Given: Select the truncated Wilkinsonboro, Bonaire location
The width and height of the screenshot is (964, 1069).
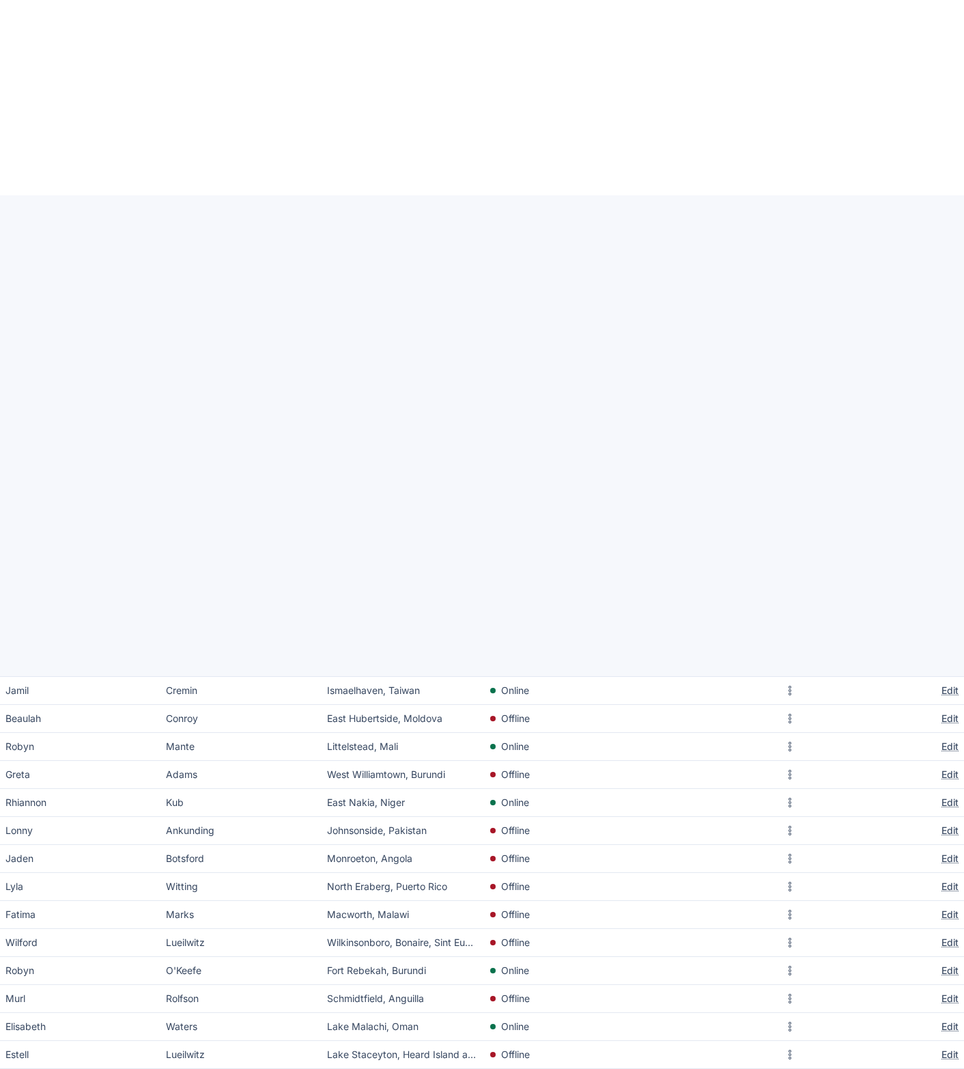Looking at the screenshot, I should [x=401, y=943].
